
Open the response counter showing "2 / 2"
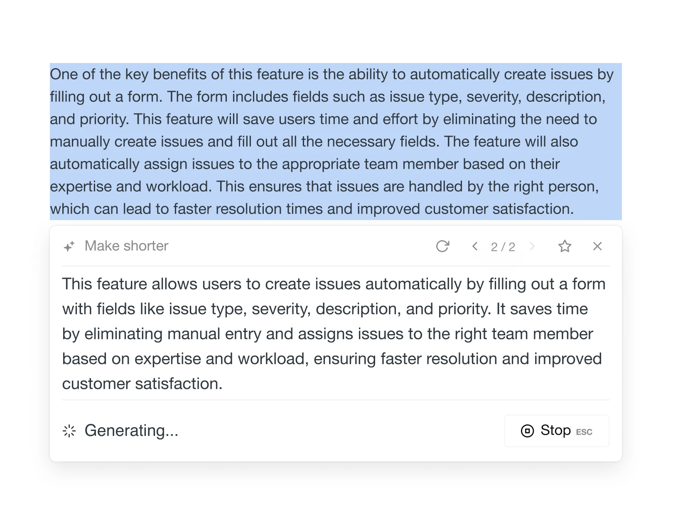(503, 246)
